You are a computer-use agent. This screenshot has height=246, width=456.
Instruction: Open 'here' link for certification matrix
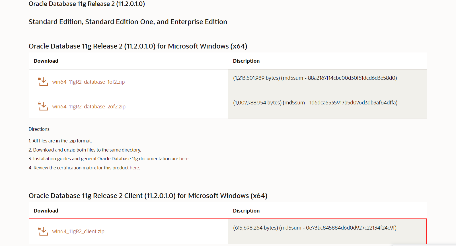click(134, 168)
